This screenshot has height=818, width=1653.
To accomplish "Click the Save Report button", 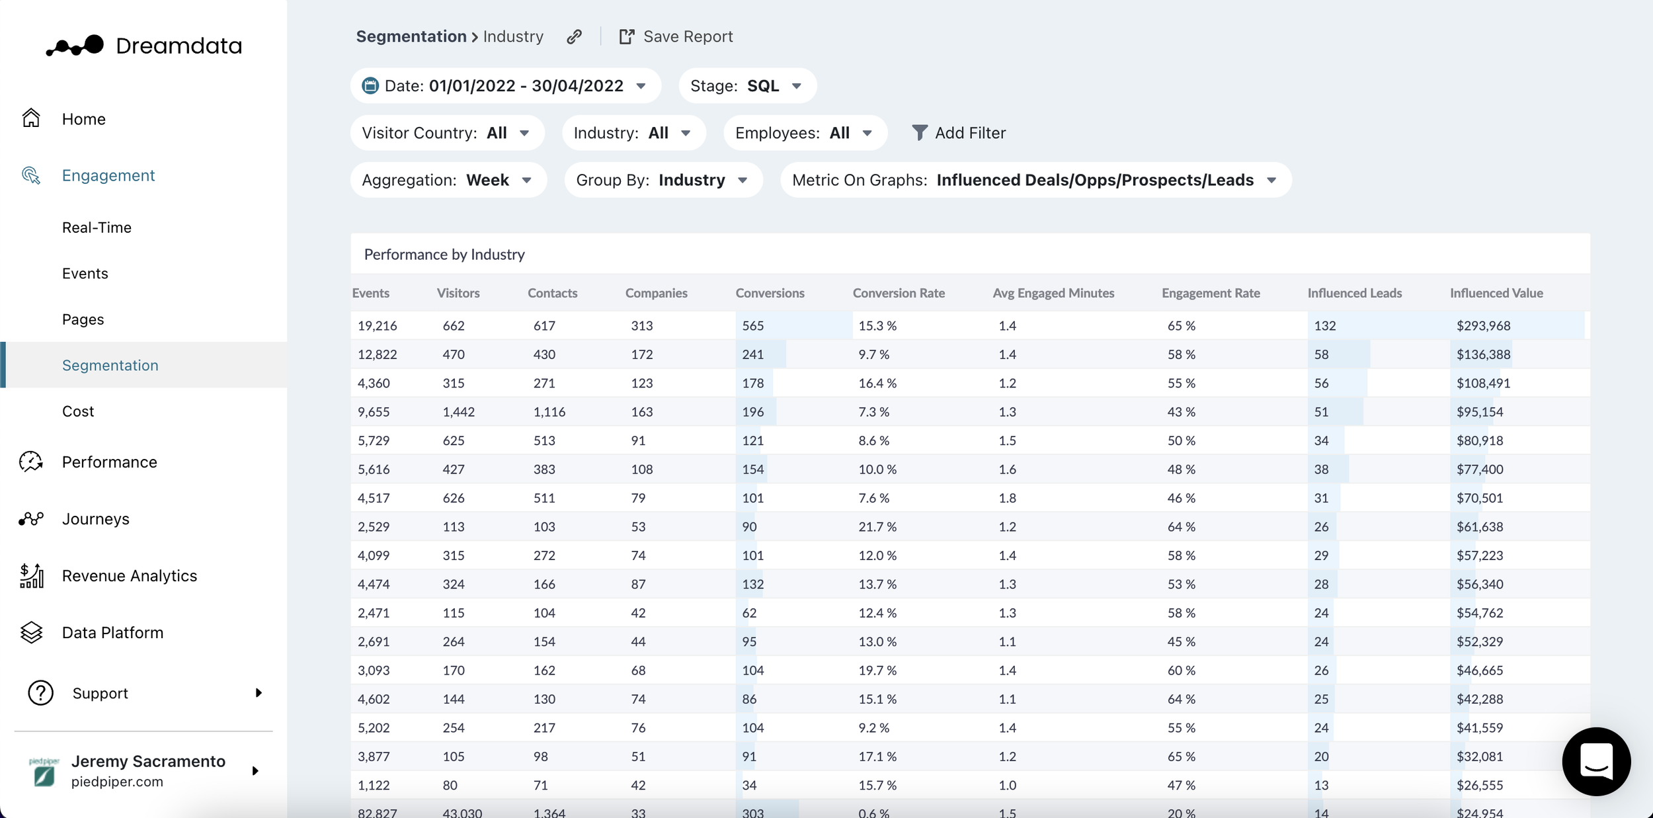I will tap(676, 36).
